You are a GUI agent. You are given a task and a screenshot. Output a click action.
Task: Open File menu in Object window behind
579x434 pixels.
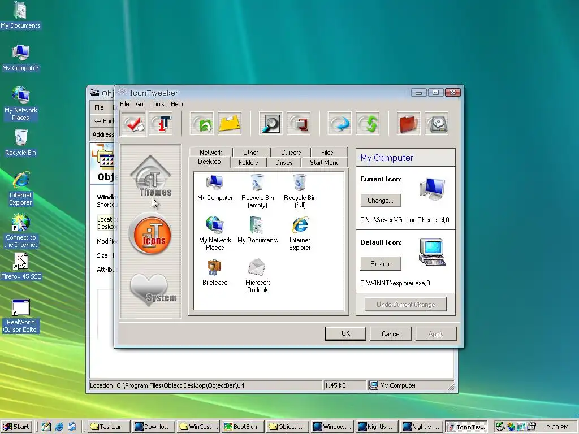coord(99,107)
